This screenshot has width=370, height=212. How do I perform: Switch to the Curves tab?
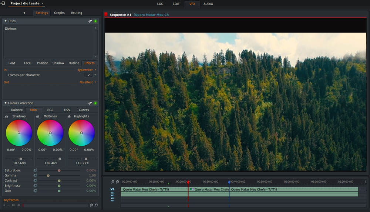coord(84,110)
